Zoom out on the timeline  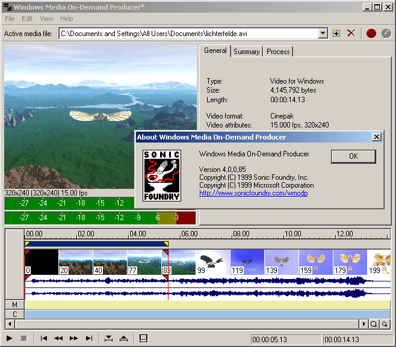385,324
